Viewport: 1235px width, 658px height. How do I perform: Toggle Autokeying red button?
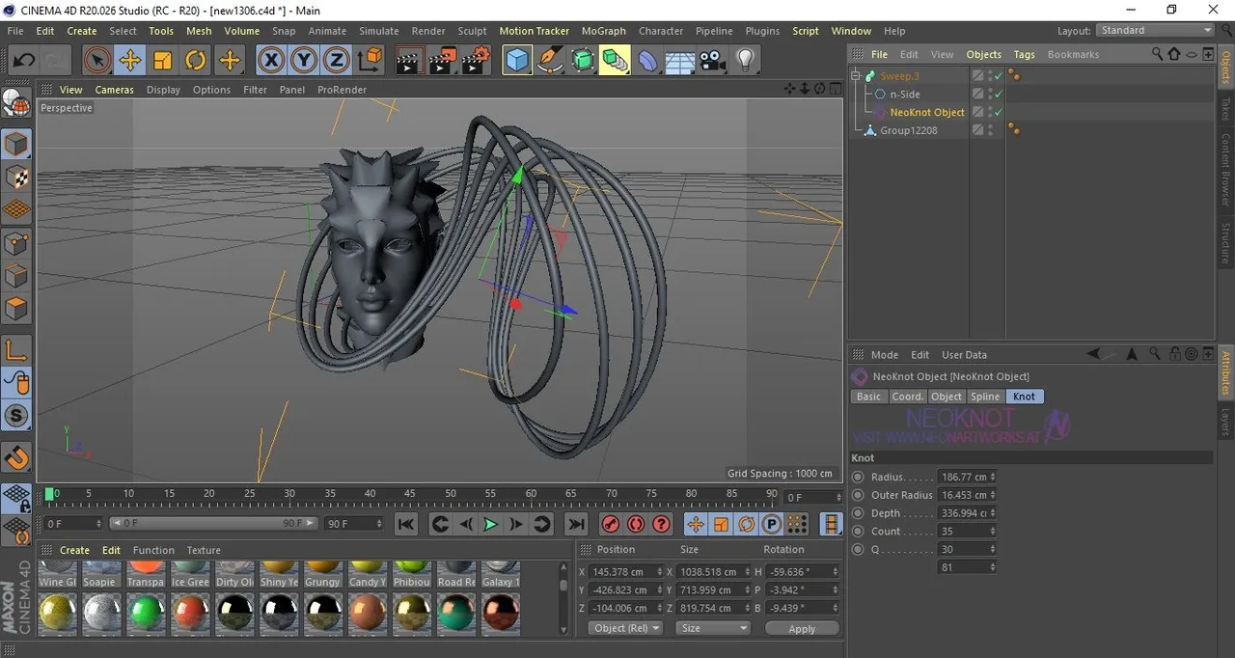635,524
